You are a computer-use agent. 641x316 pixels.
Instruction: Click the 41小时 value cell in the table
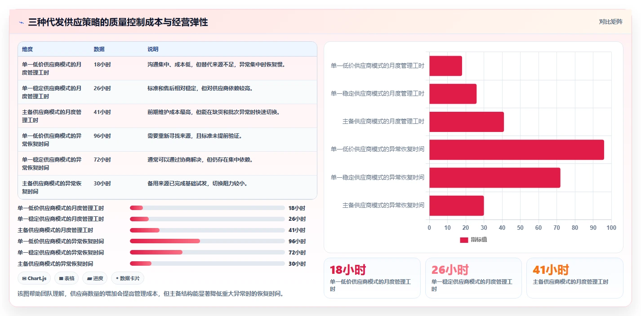[102, 112]
